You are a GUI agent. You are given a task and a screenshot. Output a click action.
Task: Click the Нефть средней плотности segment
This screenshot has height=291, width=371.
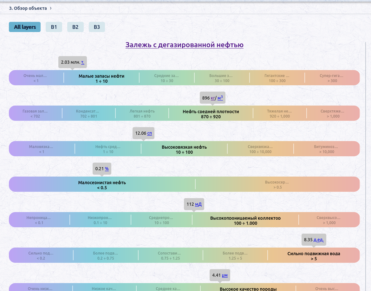[211, 113]
